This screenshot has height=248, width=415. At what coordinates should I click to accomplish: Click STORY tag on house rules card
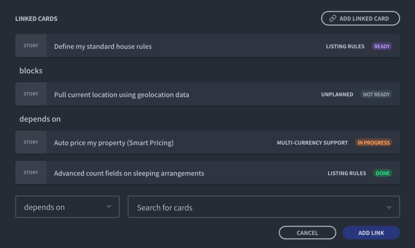click(31, 46)
